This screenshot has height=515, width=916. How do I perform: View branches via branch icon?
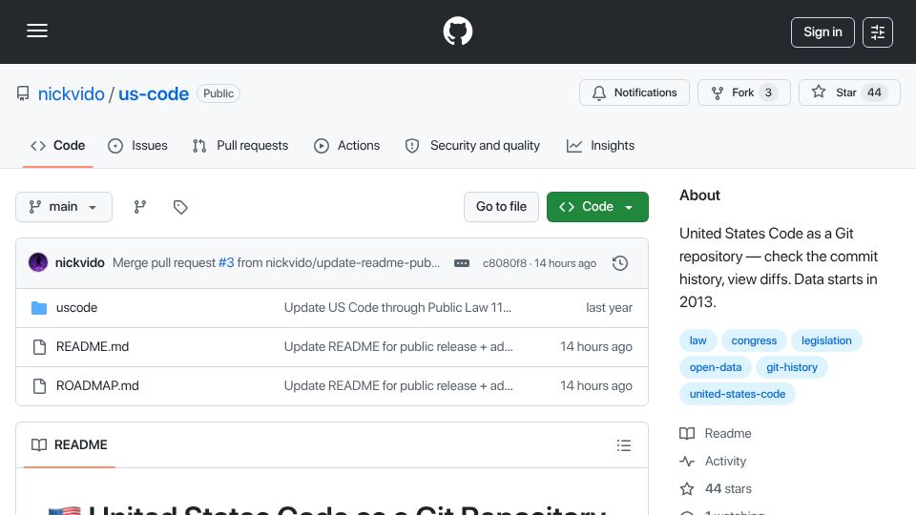[139, 207]
